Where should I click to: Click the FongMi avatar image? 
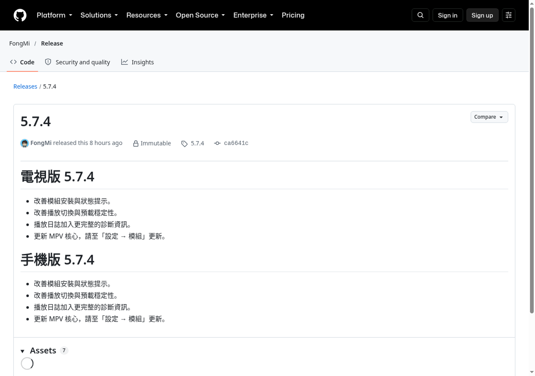tap(25, 143)
